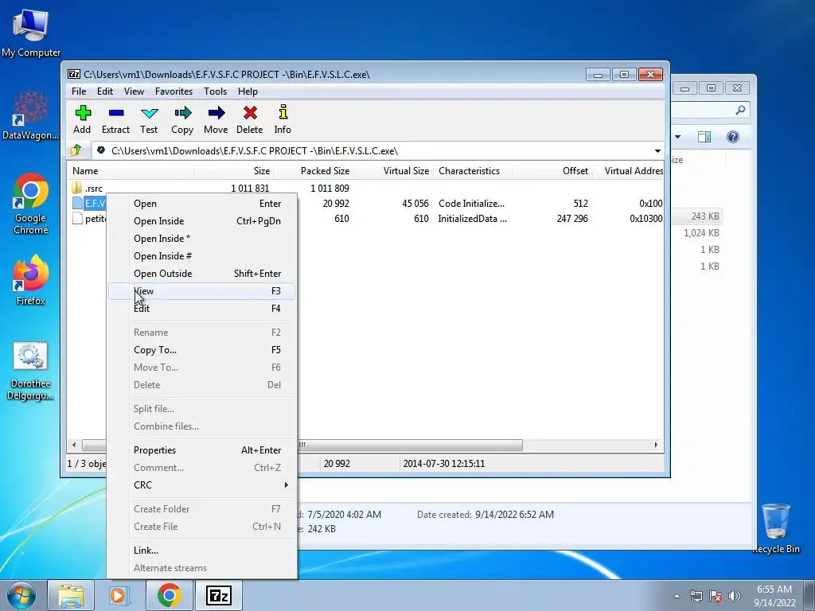Choose View F3 in context menu
Viewport: 815px width, 611px height.
tap(201, 291)
